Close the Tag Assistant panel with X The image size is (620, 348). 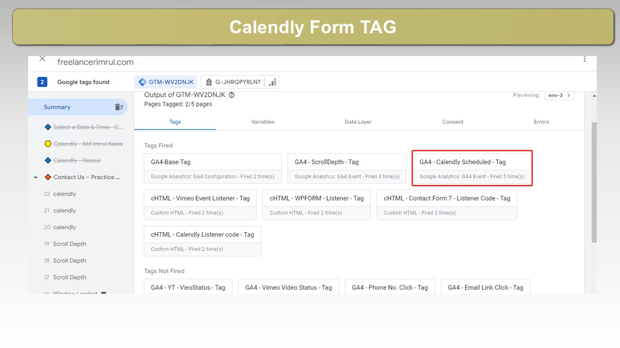point(42,59)
